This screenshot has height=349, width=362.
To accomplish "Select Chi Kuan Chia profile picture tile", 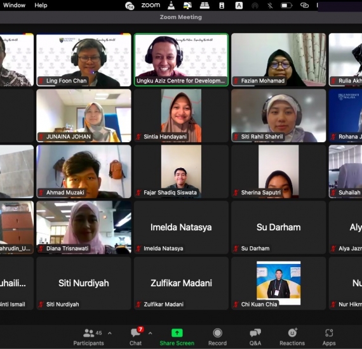I will point(279,283).
